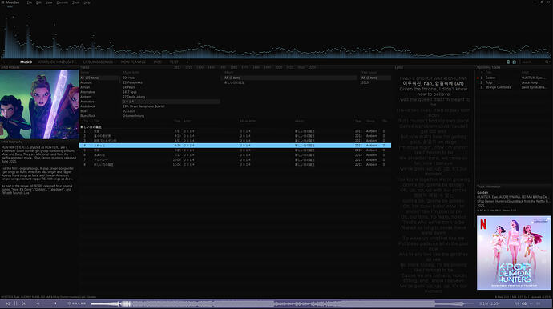
Task: Set star rating in the player bar
Action: 79,303
